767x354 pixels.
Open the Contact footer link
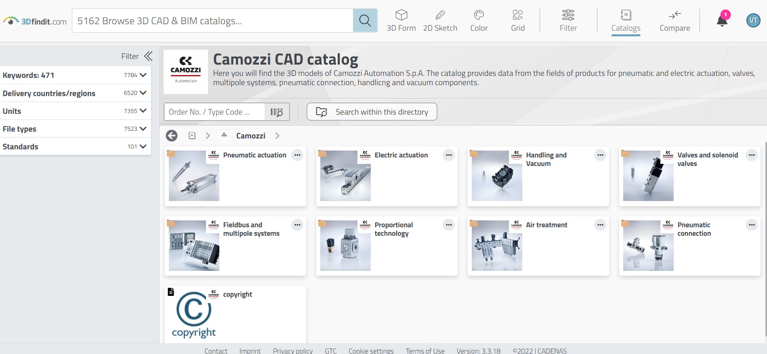point(216,351)
